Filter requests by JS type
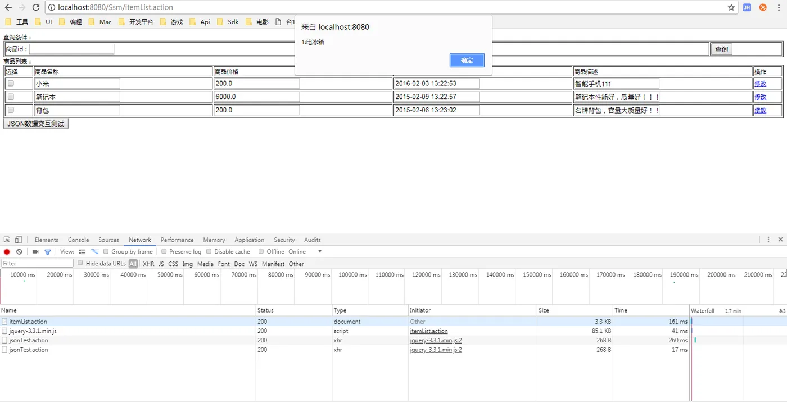This screenshot has height=402, width=787. click(x=161, y=264)
